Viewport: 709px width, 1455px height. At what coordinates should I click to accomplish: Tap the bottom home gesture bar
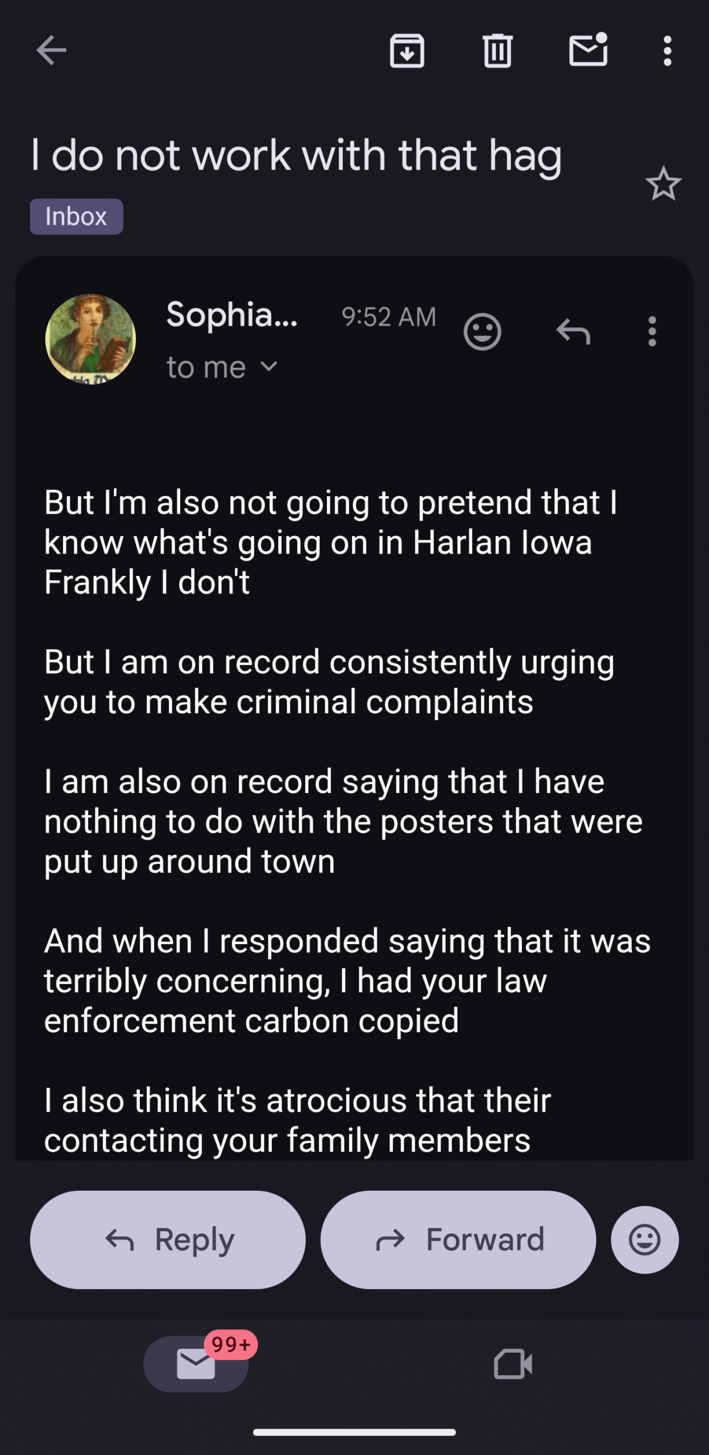pos(354,1433)
